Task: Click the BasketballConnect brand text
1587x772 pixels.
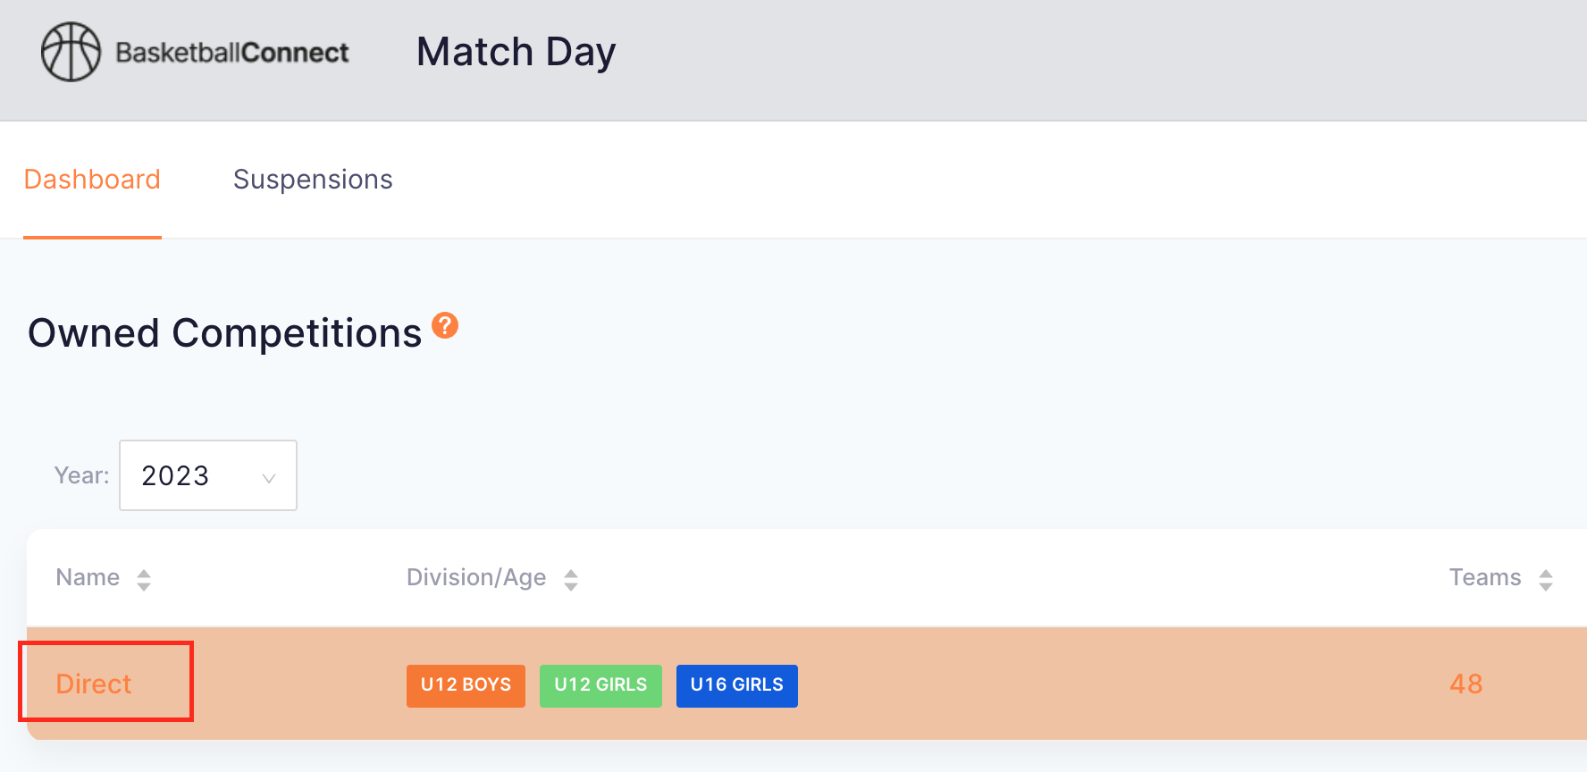Action: tap(232, 53)
